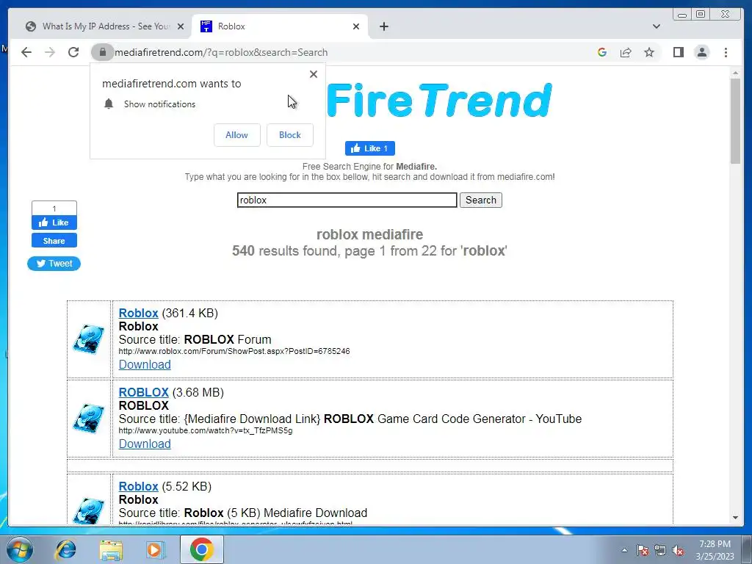Click disk icon of Roblox 361.4 KB result
This screenshot has width=752, height=564.
[x=89, y=339]
